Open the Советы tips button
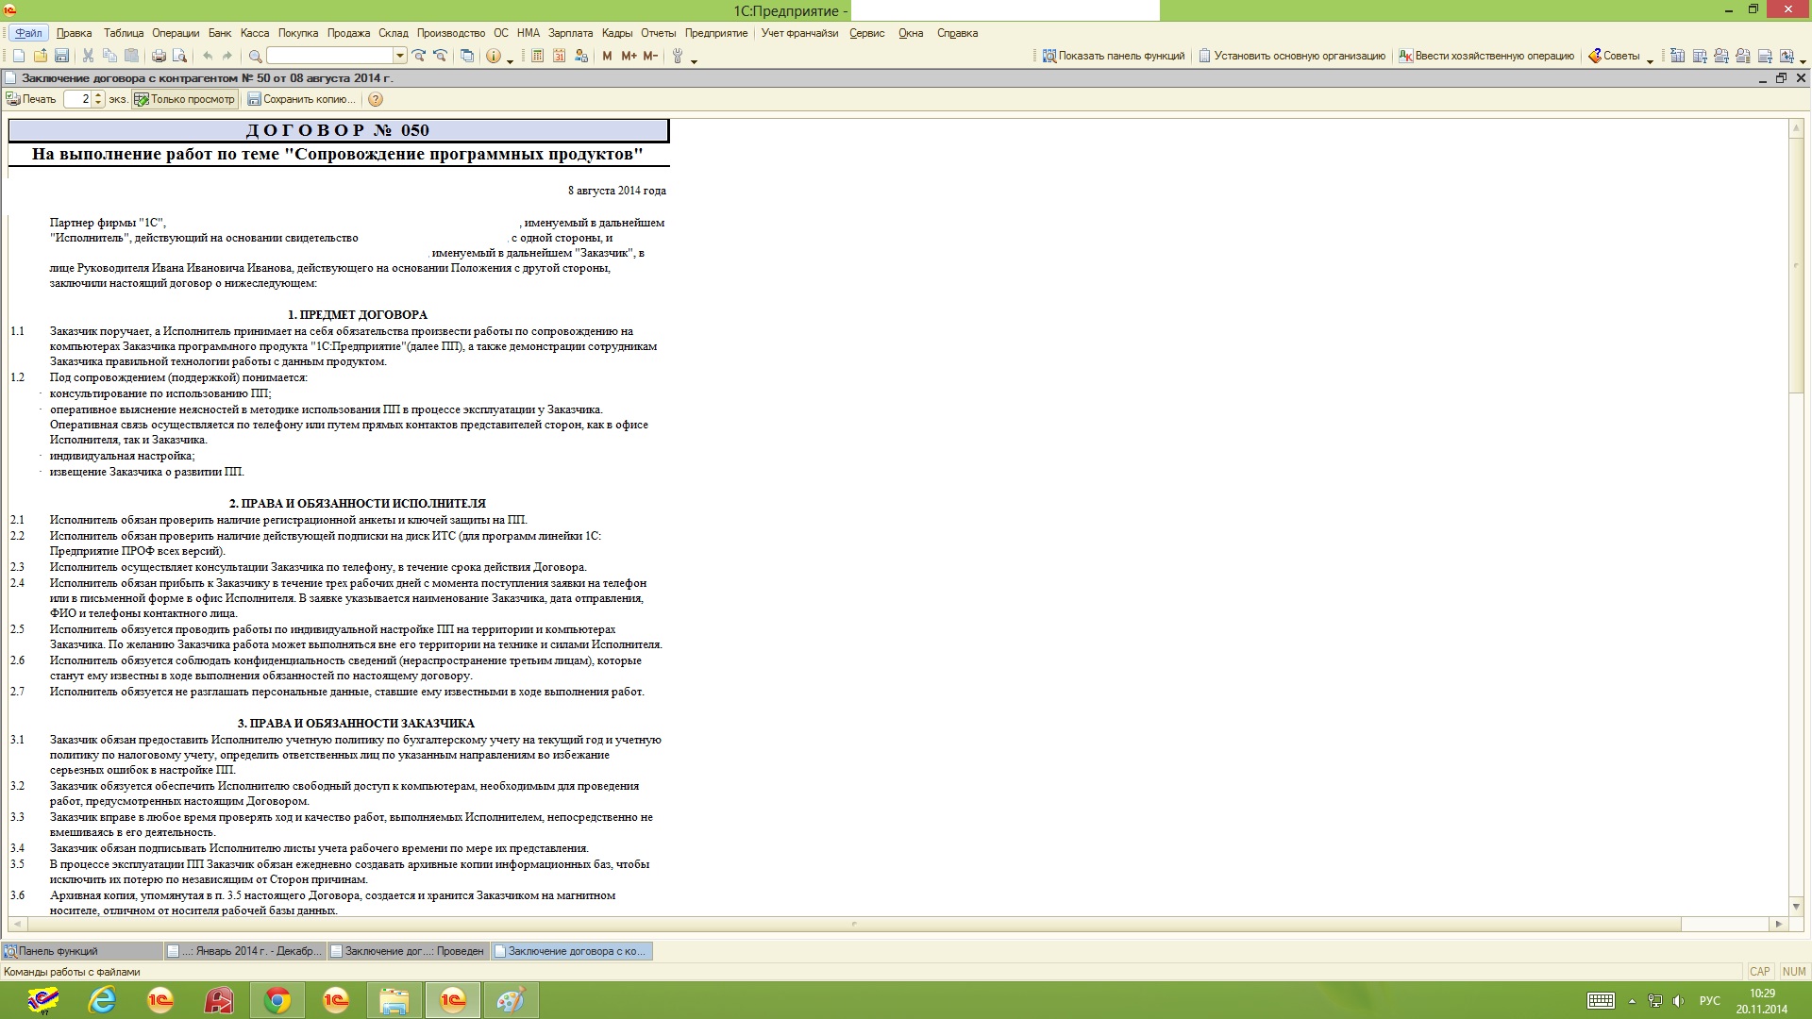Screen dimensions: 1812x1019 tap(1615, 56)
